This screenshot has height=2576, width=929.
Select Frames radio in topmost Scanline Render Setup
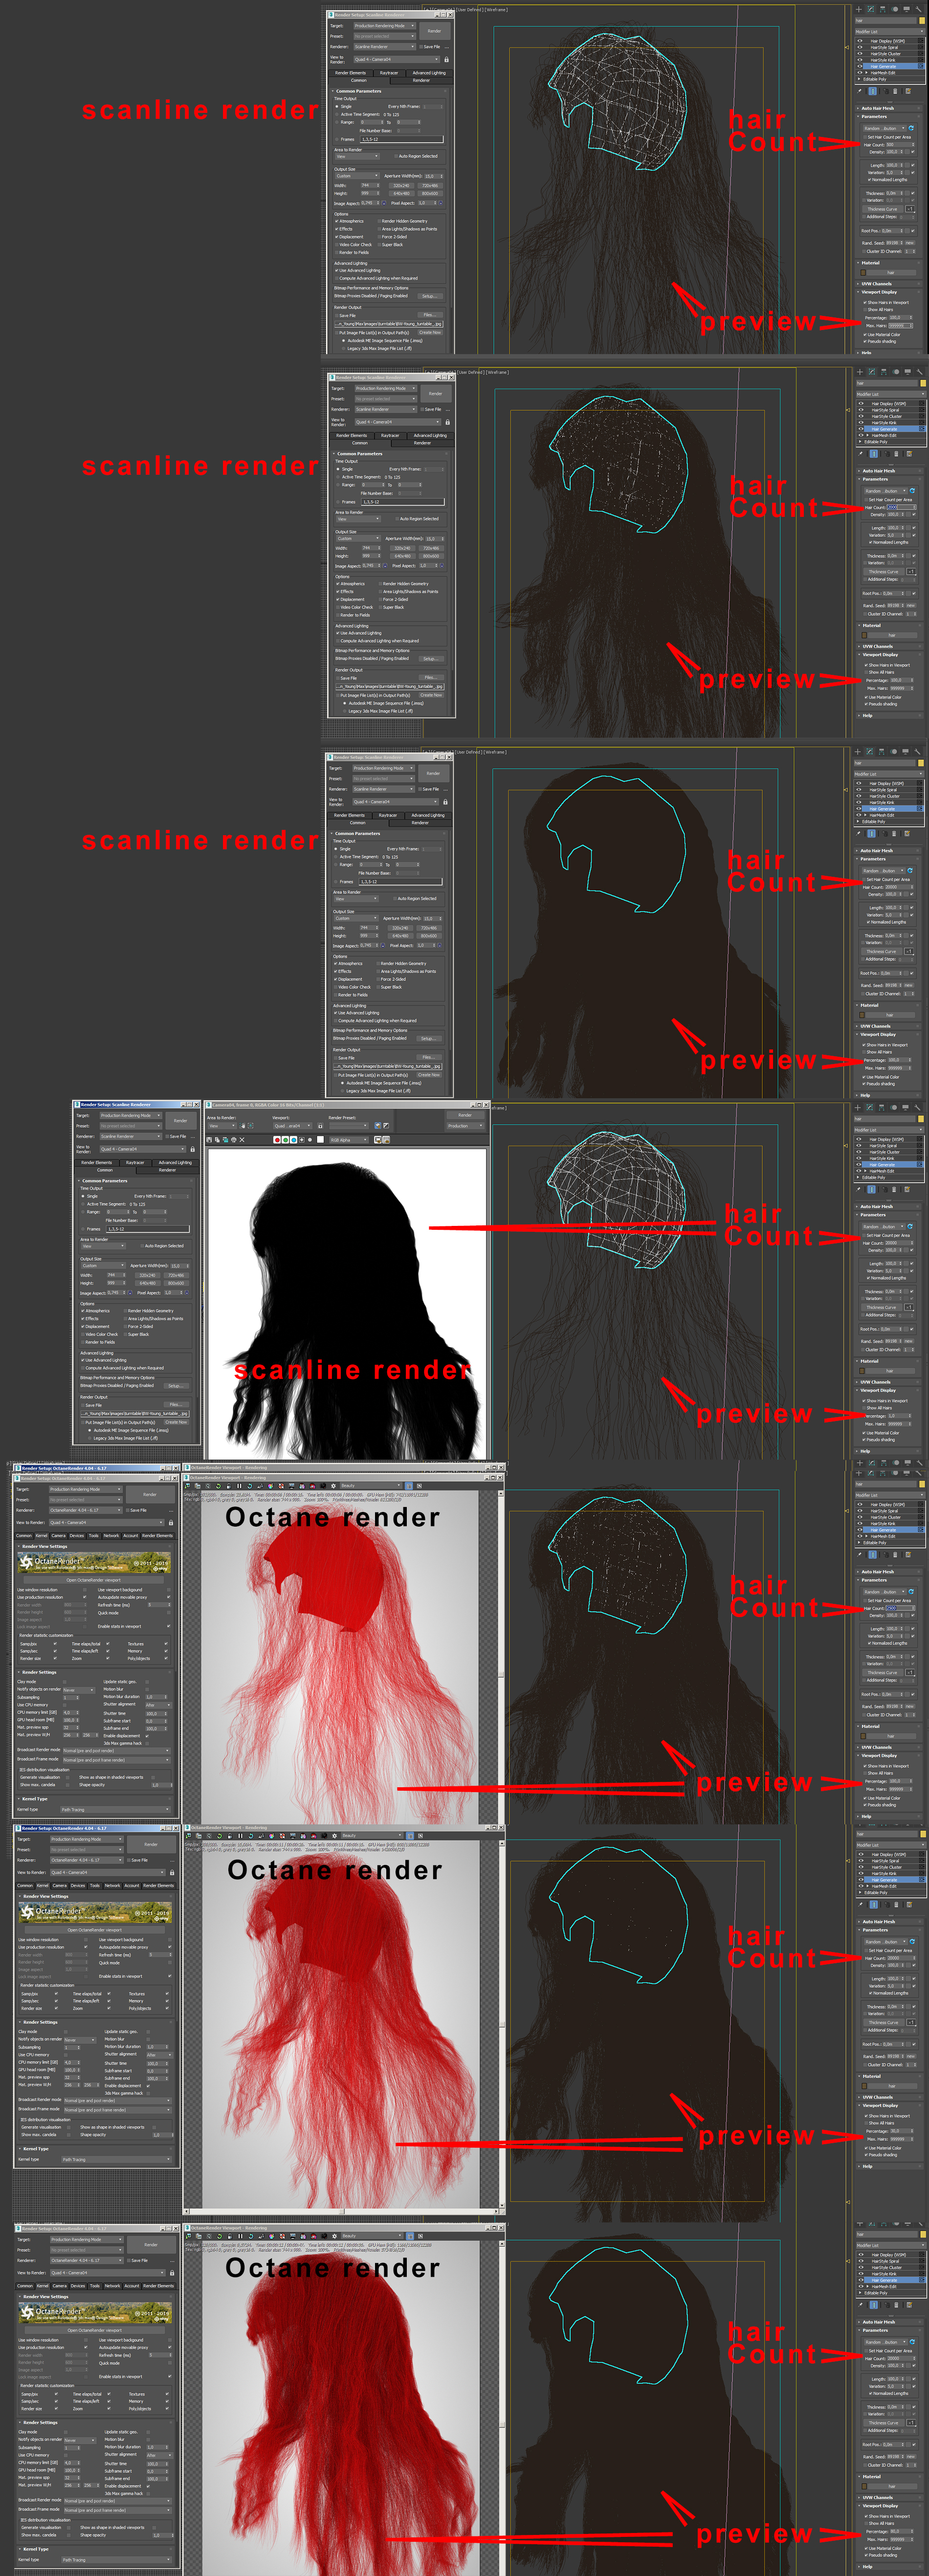pyautogui.click(x=336, y=140)
